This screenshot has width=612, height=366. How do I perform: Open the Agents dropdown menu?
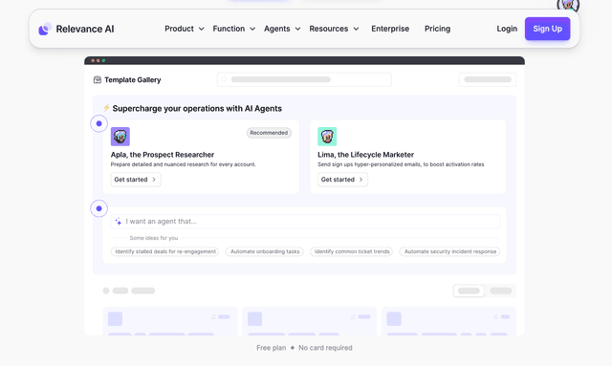(x=282, y=29)
